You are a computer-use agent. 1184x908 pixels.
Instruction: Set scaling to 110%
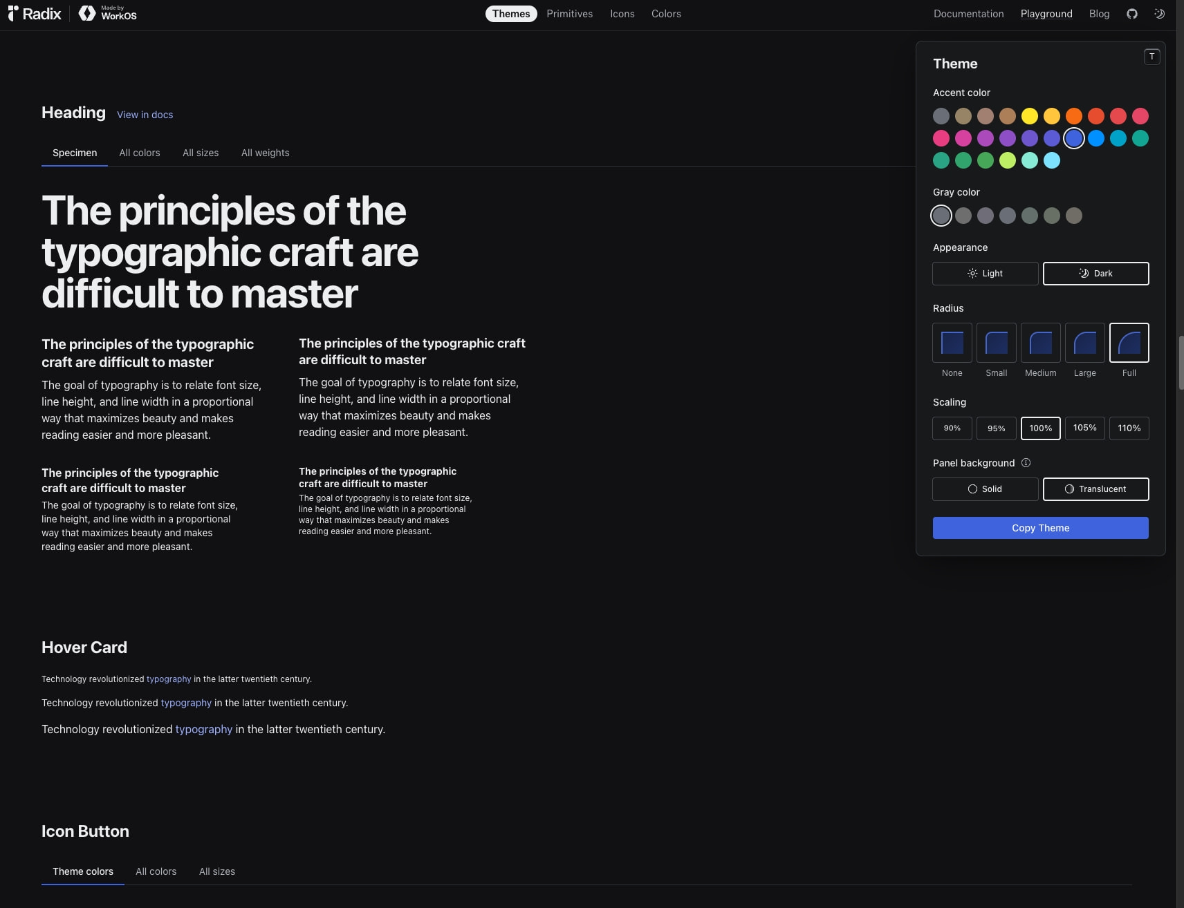[1129, 428]
